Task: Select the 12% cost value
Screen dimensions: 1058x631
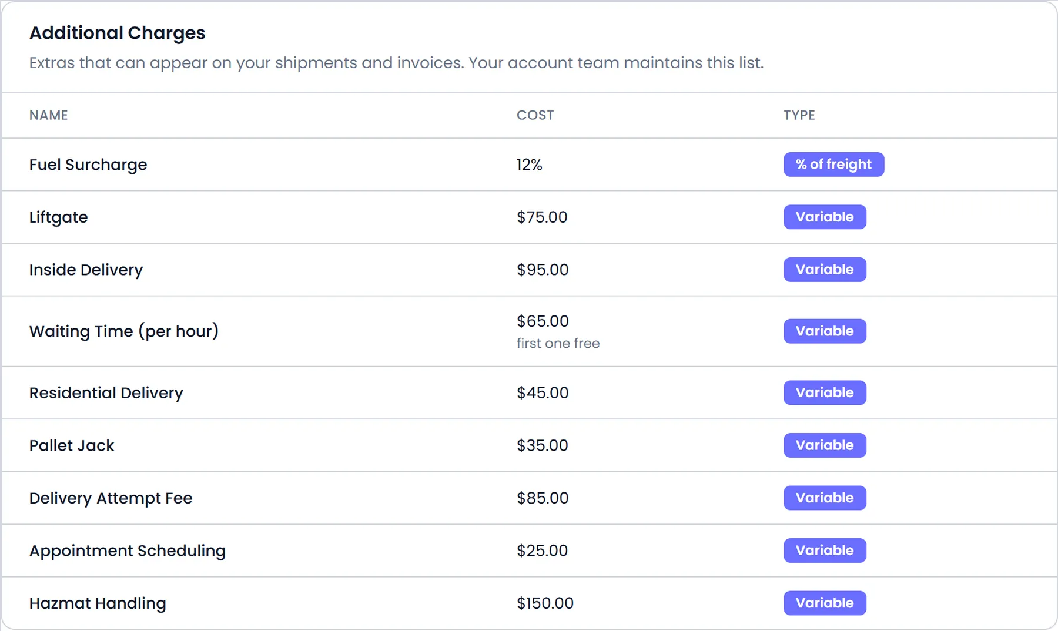Action: pos(529,165)
